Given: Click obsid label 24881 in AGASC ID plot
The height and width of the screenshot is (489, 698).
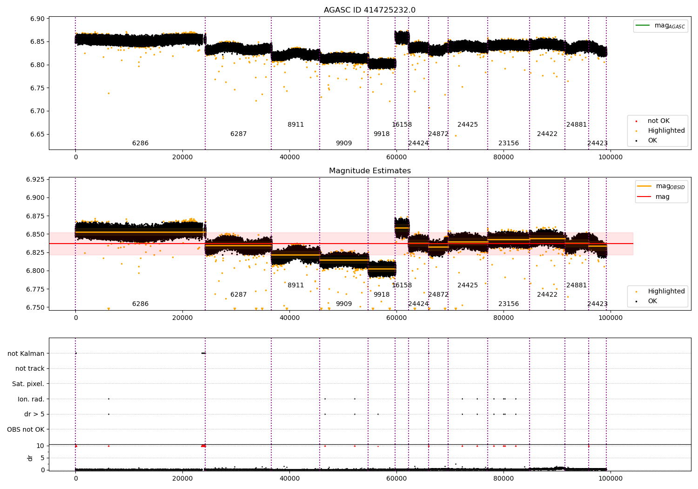Looking at the screenshot, I should [577, 125].
